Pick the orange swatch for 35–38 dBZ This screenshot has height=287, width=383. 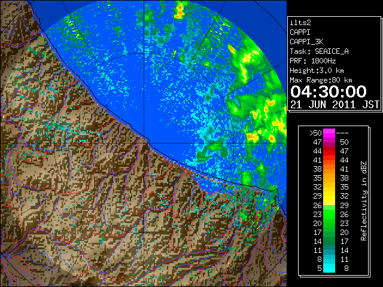pos(329,178)
